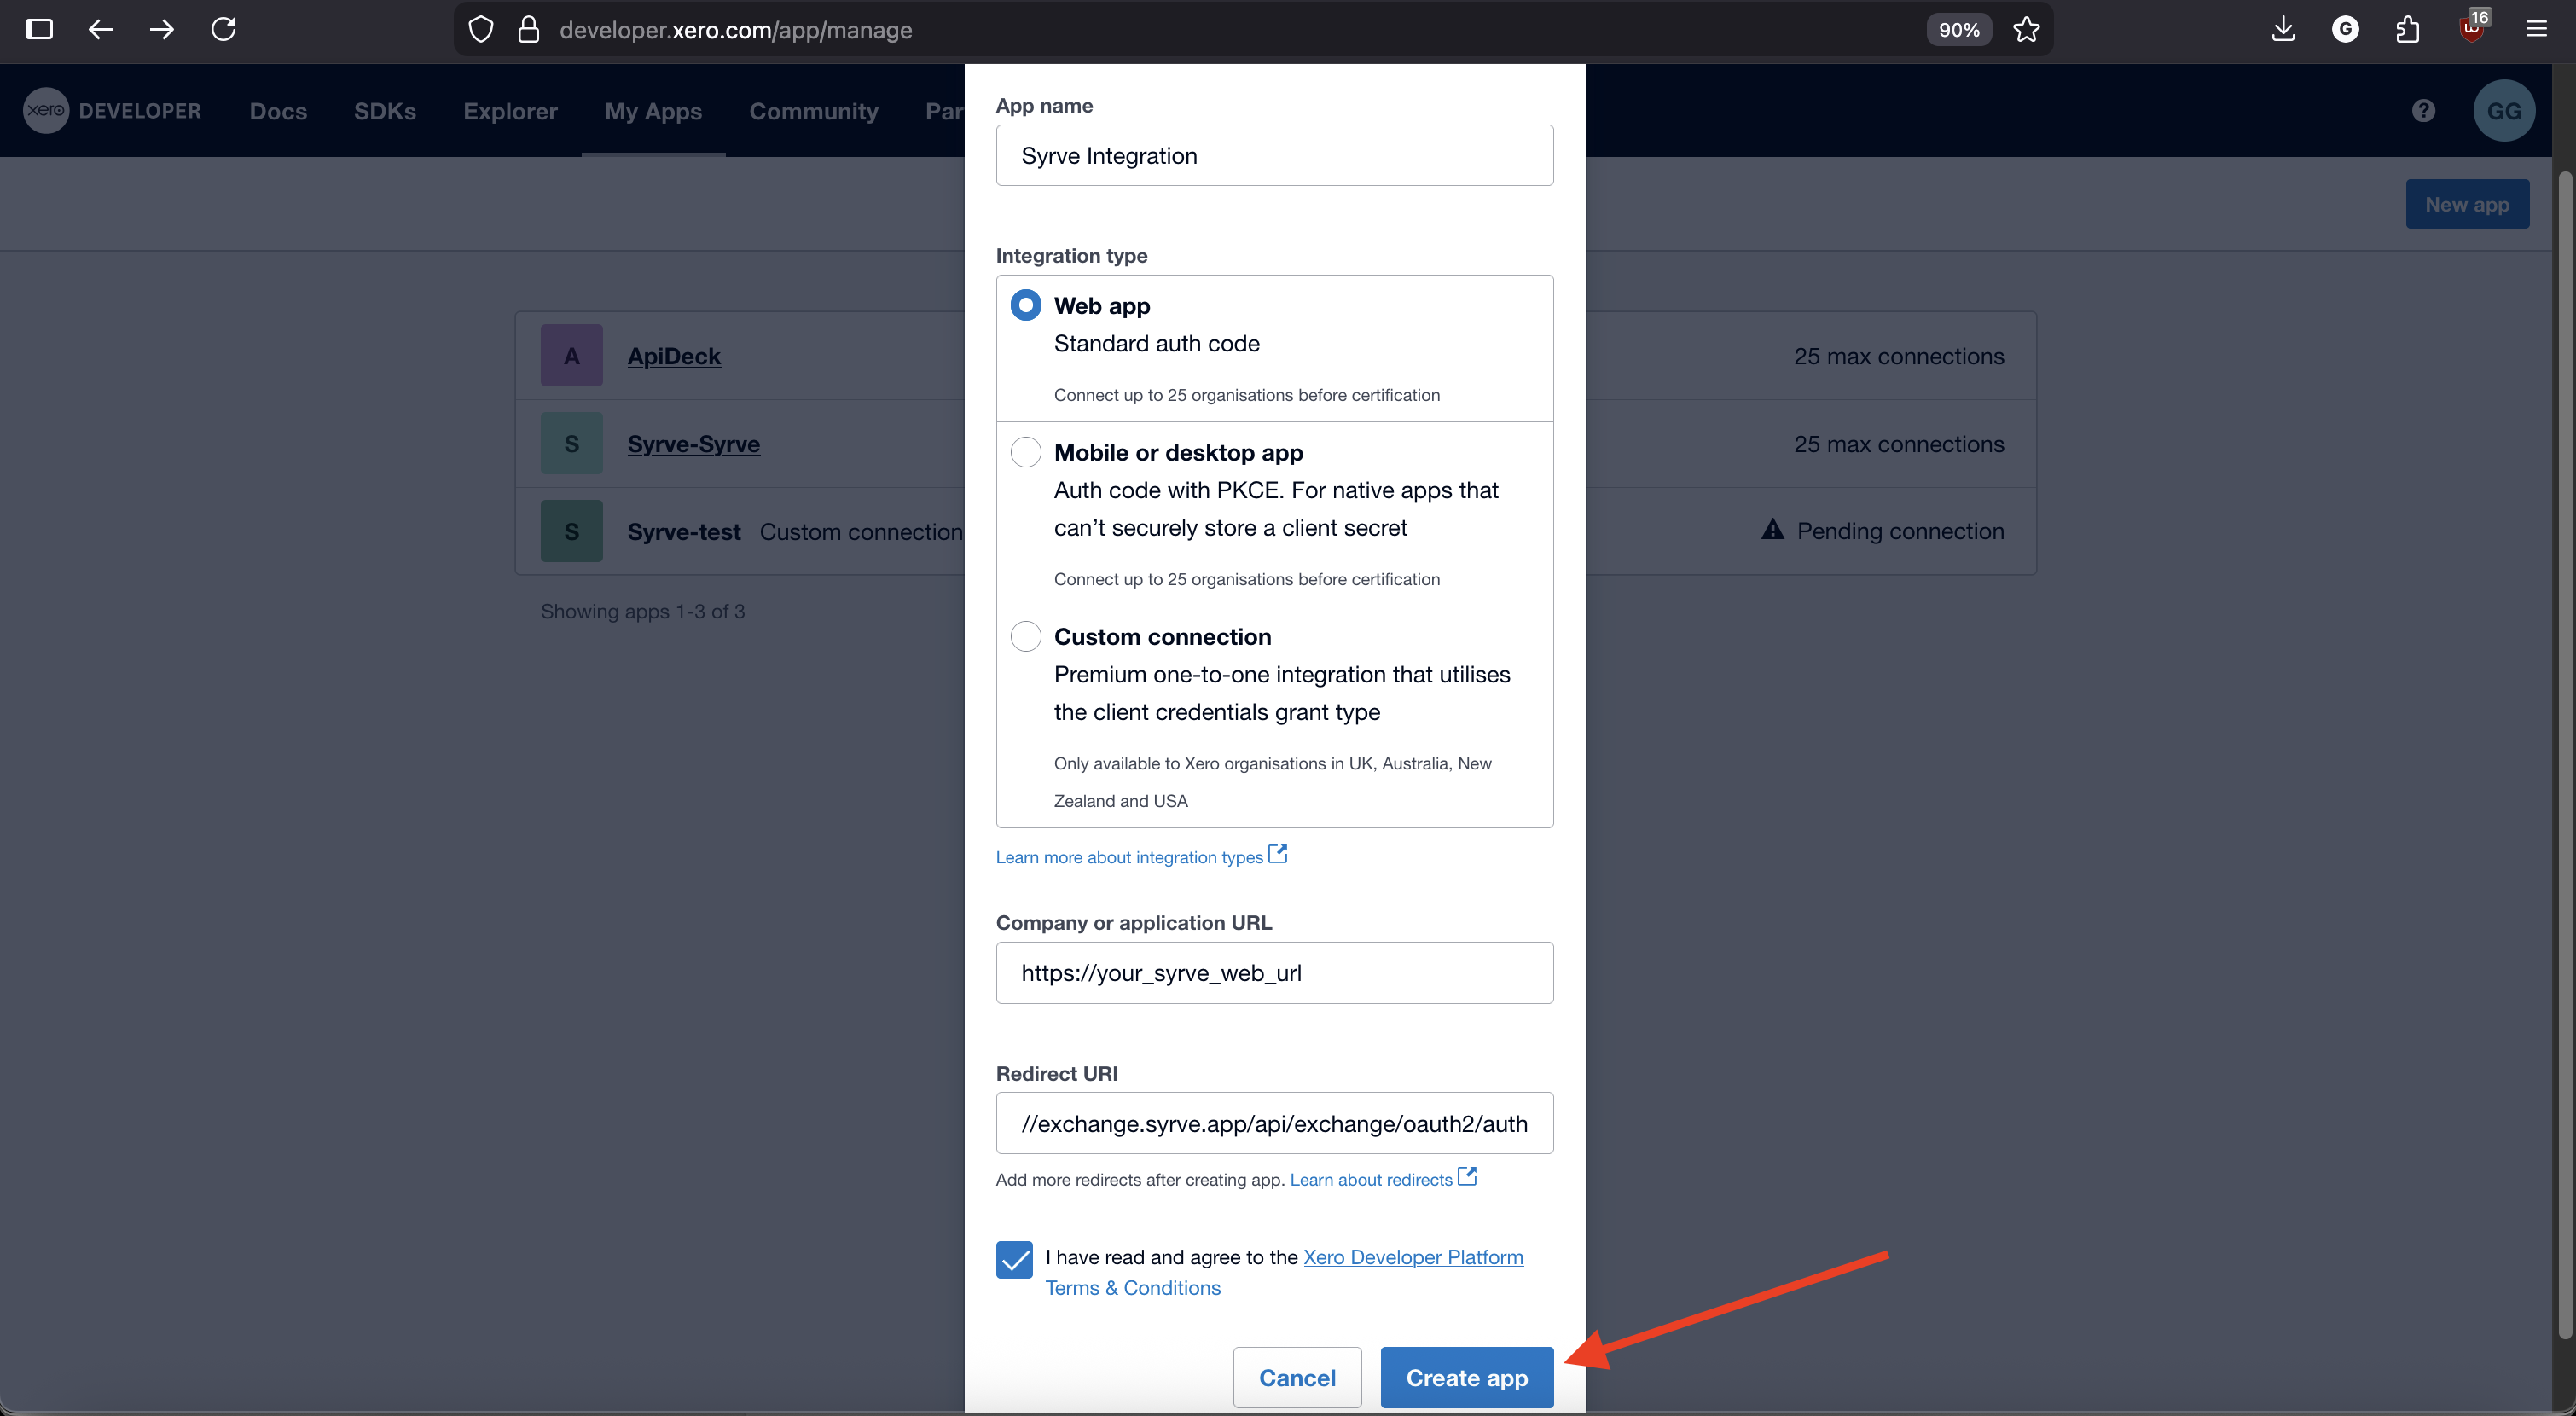Open the browser hamburger menu
2576x1416 pixels.
click(x=2536, y=29)
